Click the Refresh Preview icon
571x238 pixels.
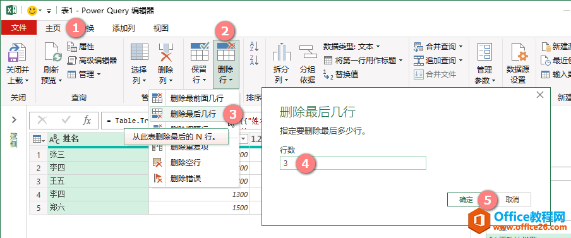click(53, 52)
